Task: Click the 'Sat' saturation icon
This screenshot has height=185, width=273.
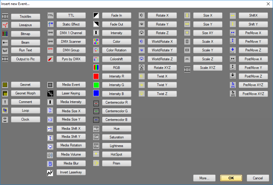Action: point(96,137)
